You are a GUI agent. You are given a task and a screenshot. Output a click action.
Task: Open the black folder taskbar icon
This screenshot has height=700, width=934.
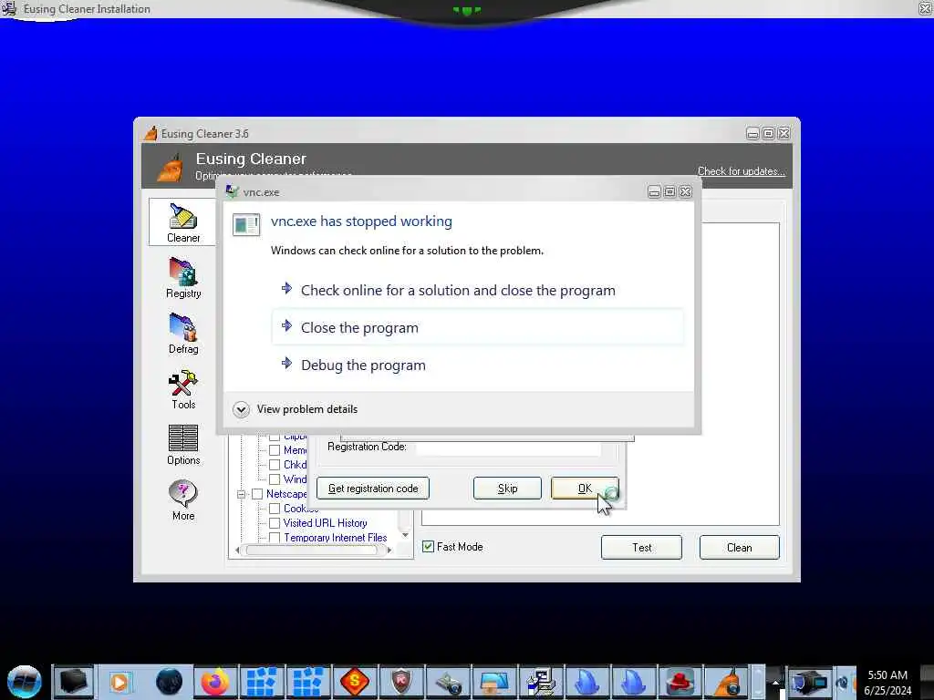(x=74, y=682)
